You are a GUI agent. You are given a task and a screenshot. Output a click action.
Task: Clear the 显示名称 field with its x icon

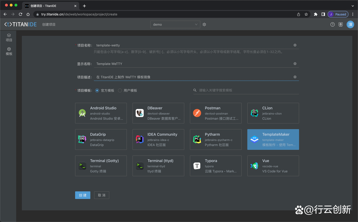(295, 64)
